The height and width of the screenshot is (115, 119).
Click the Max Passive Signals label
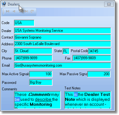pyautogui.click(x=74, y=74)
